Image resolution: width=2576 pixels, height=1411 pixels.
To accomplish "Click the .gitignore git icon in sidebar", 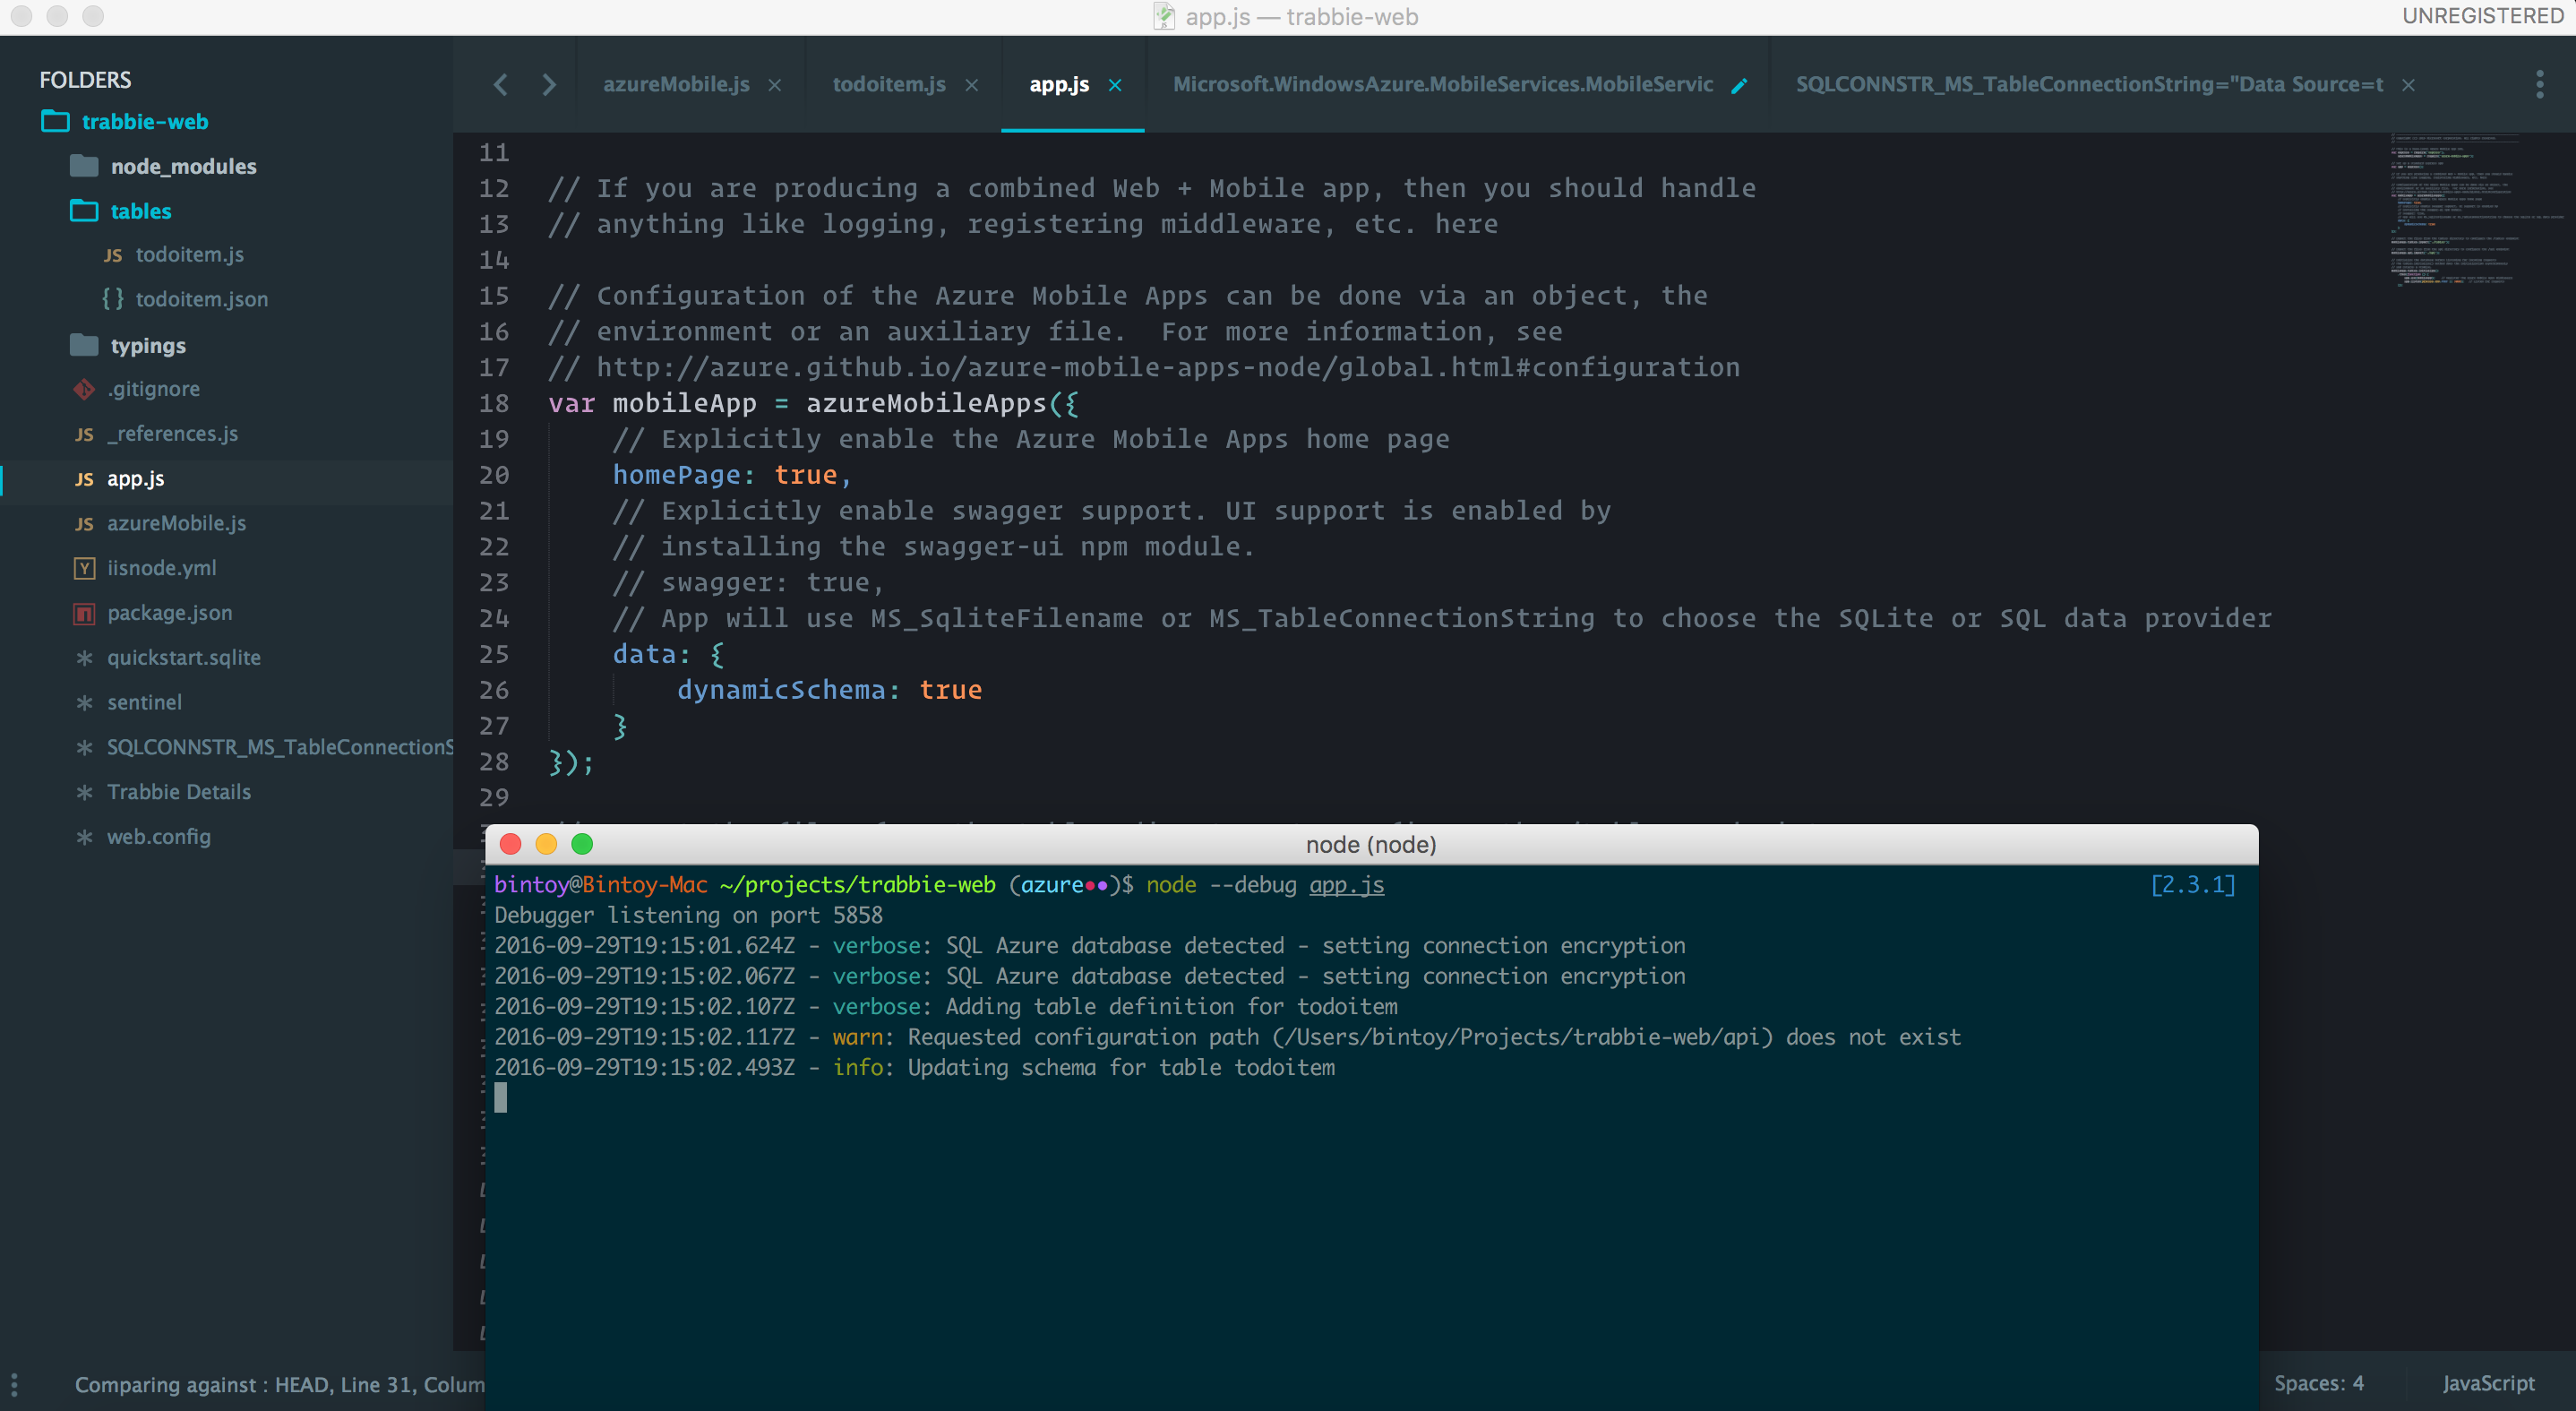I will (x=84, y=389).
